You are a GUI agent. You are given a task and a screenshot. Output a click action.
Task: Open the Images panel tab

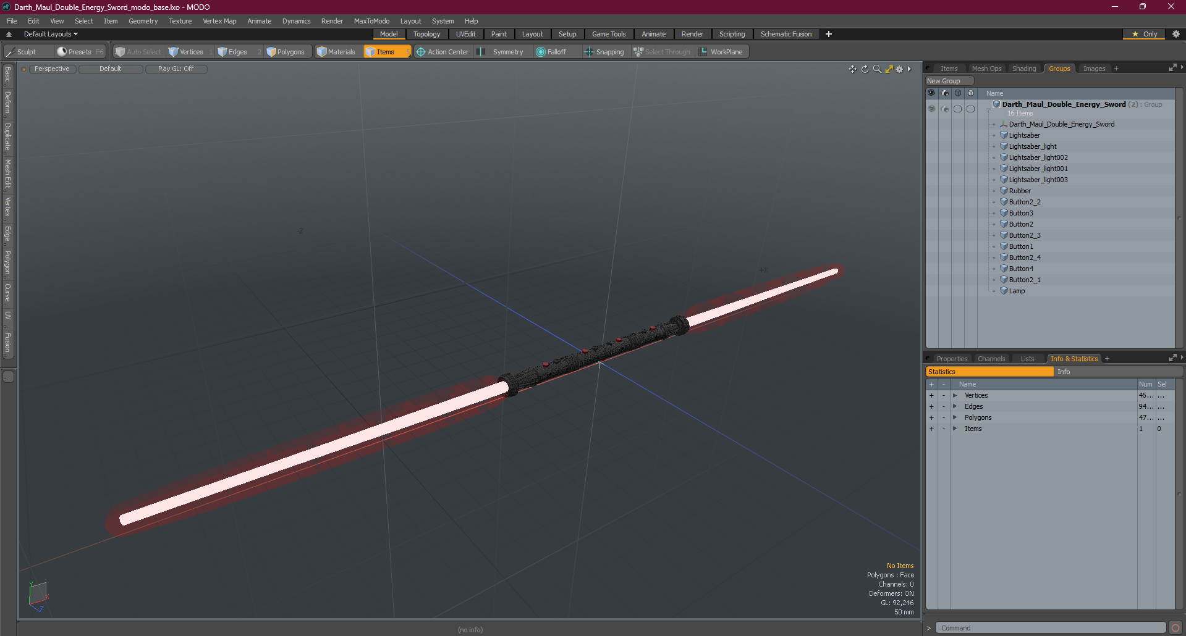[1094, 69]
